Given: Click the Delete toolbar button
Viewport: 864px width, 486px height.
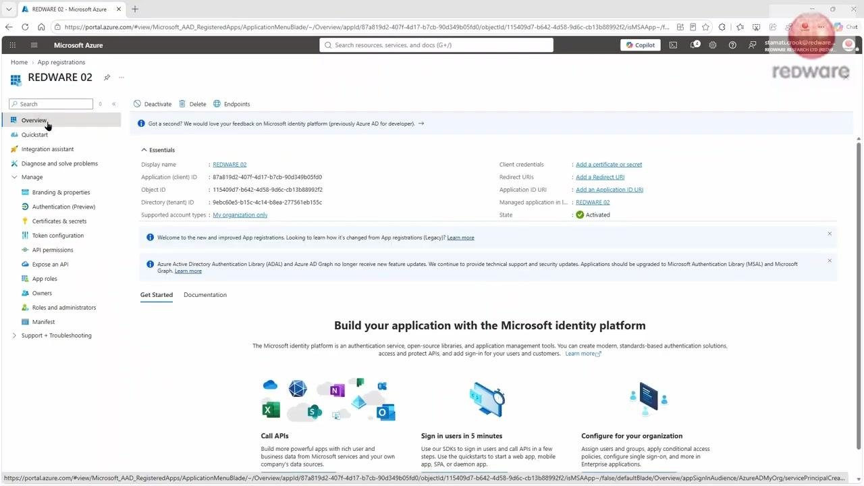Looking at the screenshot, I should point(192,104).
